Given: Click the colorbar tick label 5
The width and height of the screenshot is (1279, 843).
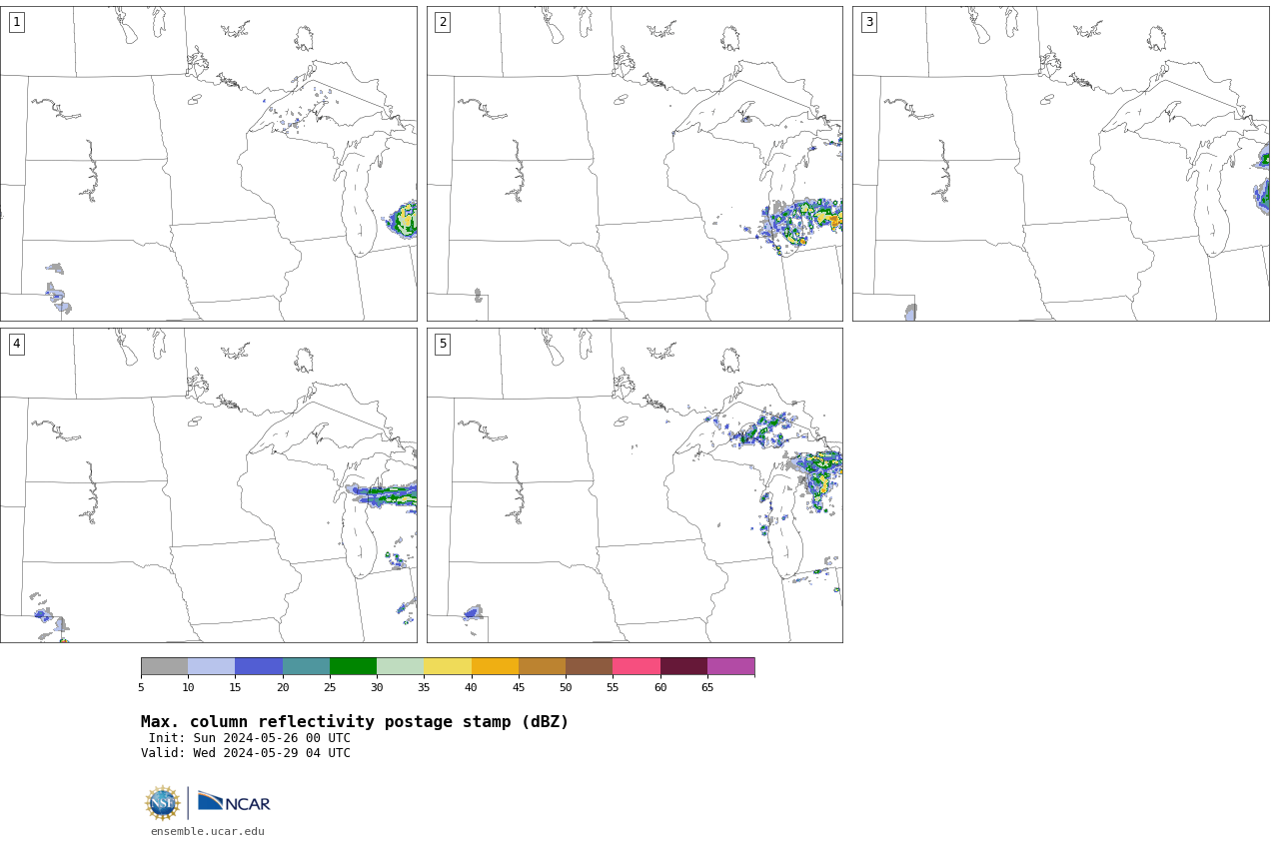Looking at the screenshot, I should pyautogui.click(x=141, y=687).
